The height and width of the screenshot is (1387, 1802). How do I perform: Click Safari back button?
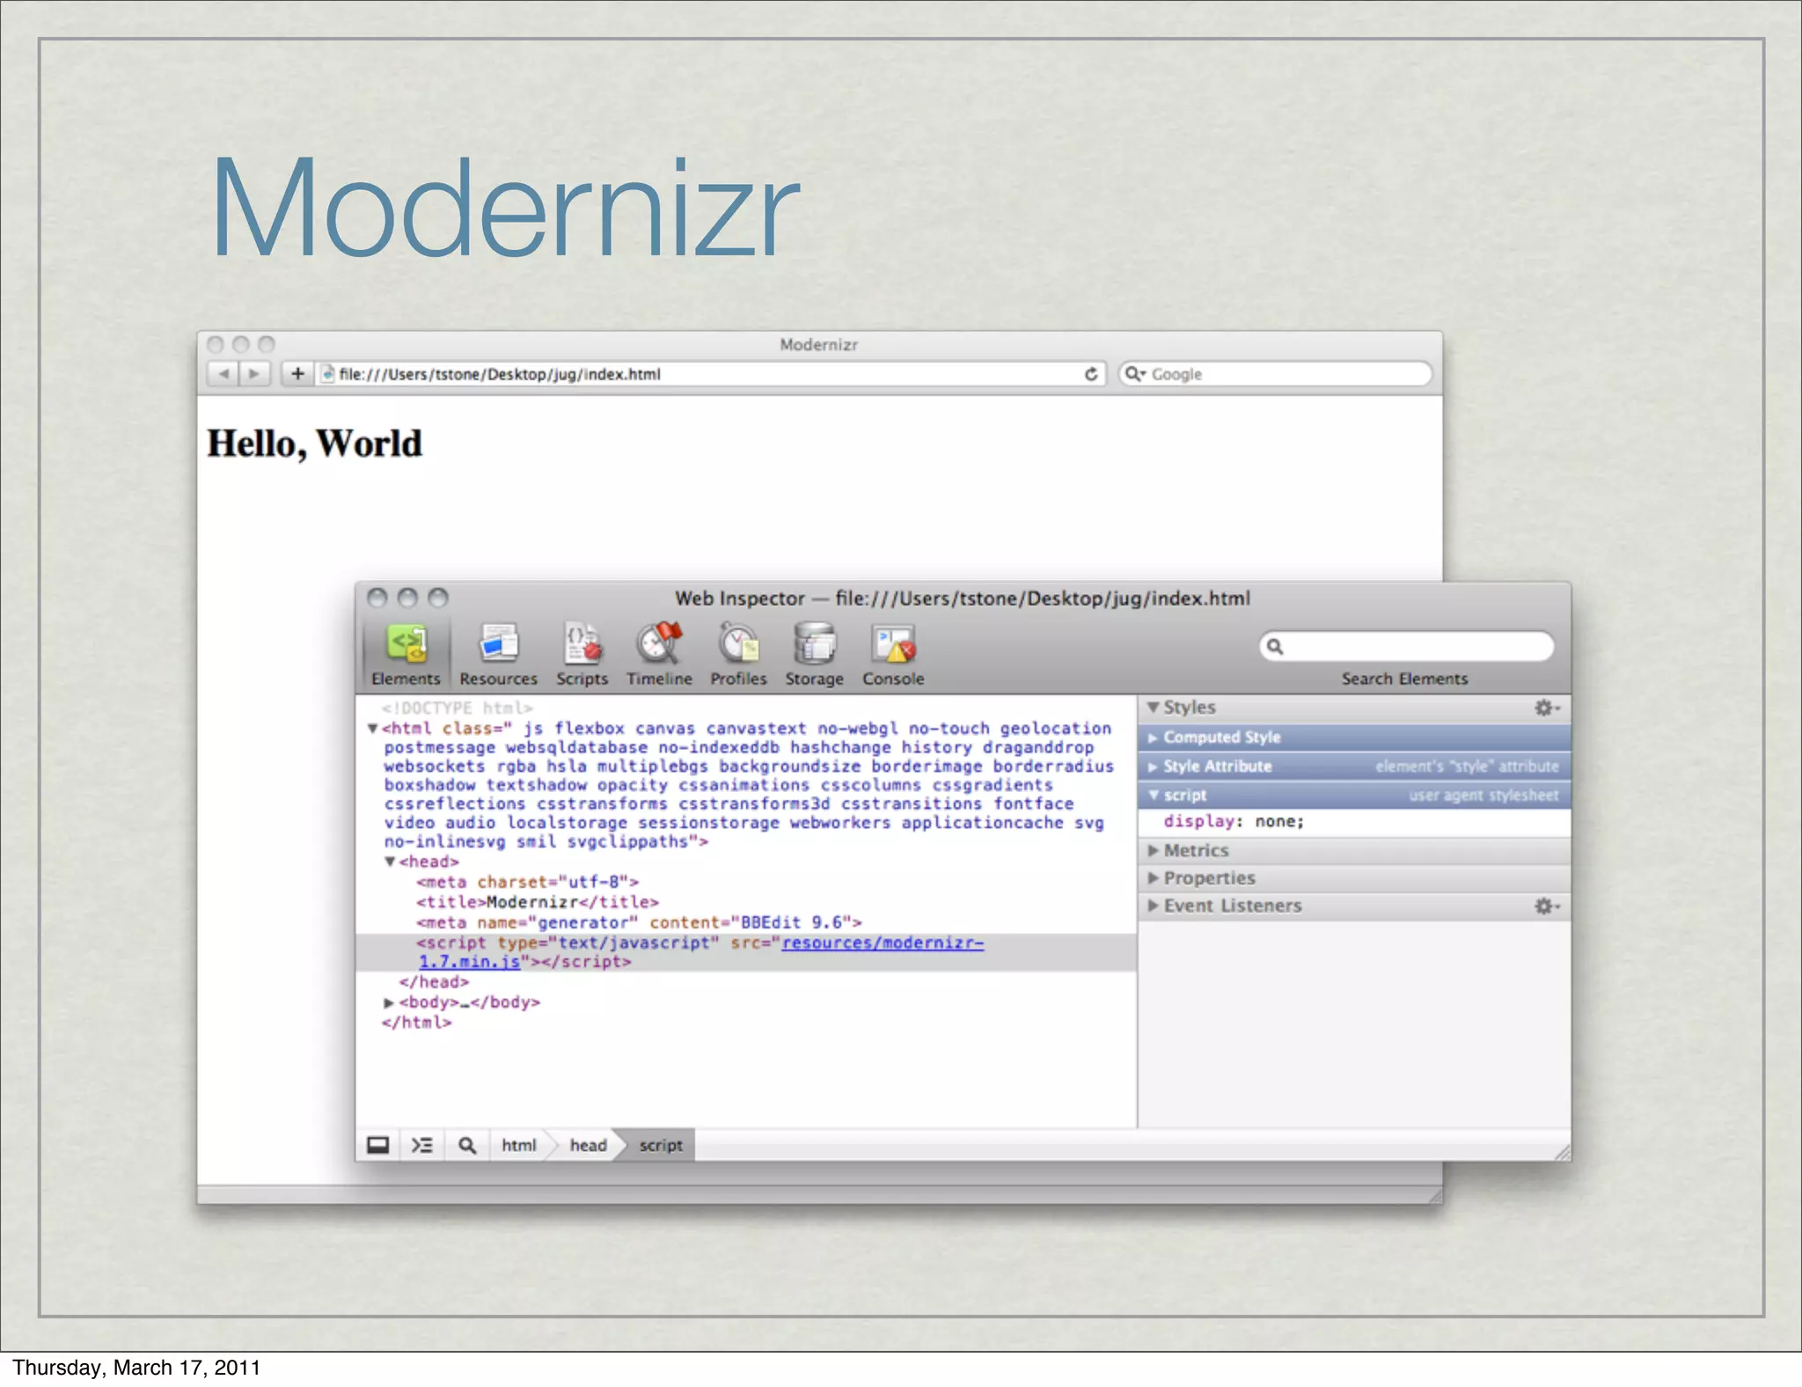(x=223, y=374)
